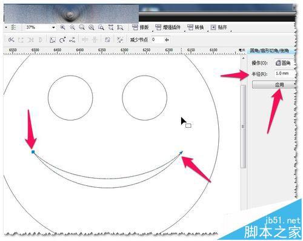Click the Zoom To All Objects icon
303x241 pixels.
pyautogui.click(x=92, y=27)
